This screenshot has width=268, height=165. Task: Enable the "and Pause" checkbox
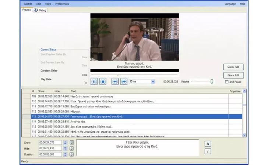tap(227, 82)
